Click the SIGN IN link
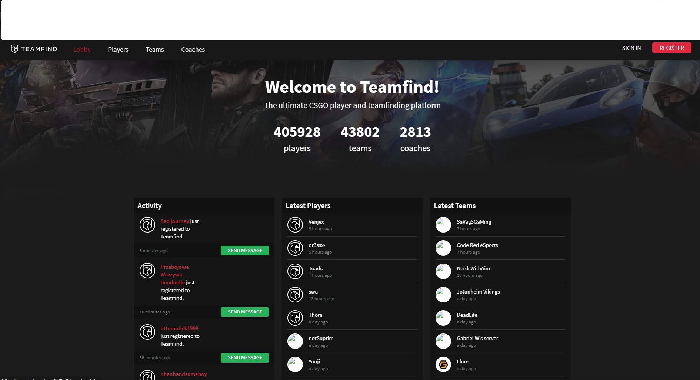This screenshot has height=380, width=700. 631,48
